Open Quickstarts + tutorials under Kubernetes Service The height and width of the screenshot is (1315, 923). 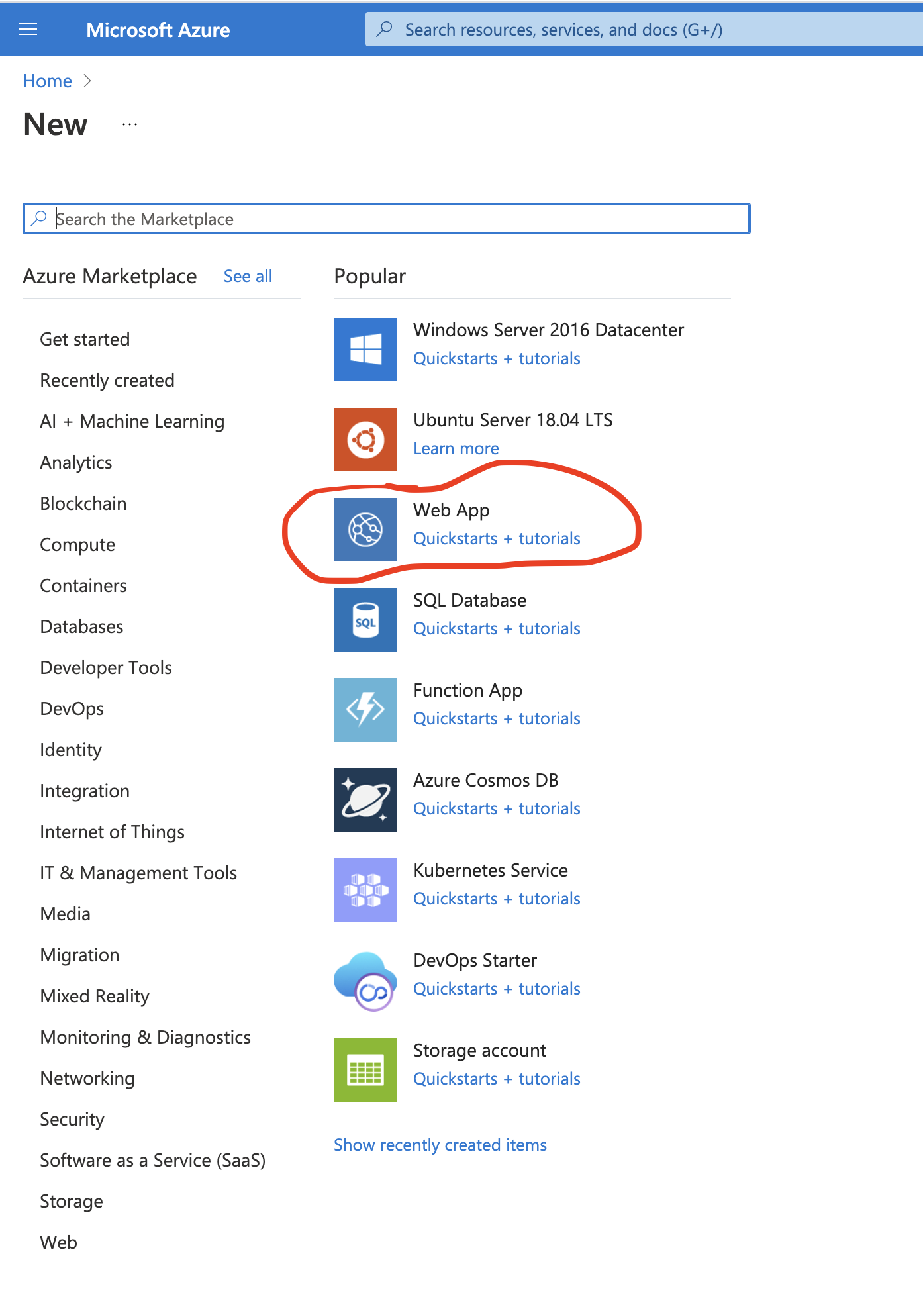tap(497, 899)
